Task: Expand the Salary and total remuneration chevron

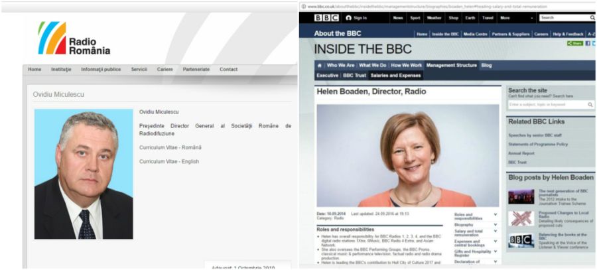Action: 496,231
